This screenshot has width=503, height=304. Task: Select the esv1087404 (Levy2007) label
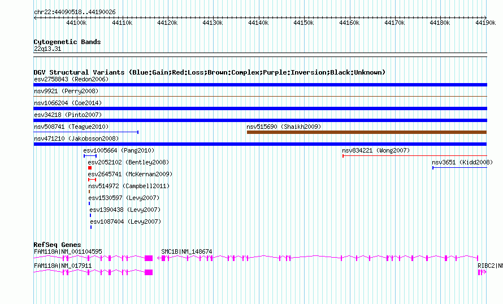125,222
